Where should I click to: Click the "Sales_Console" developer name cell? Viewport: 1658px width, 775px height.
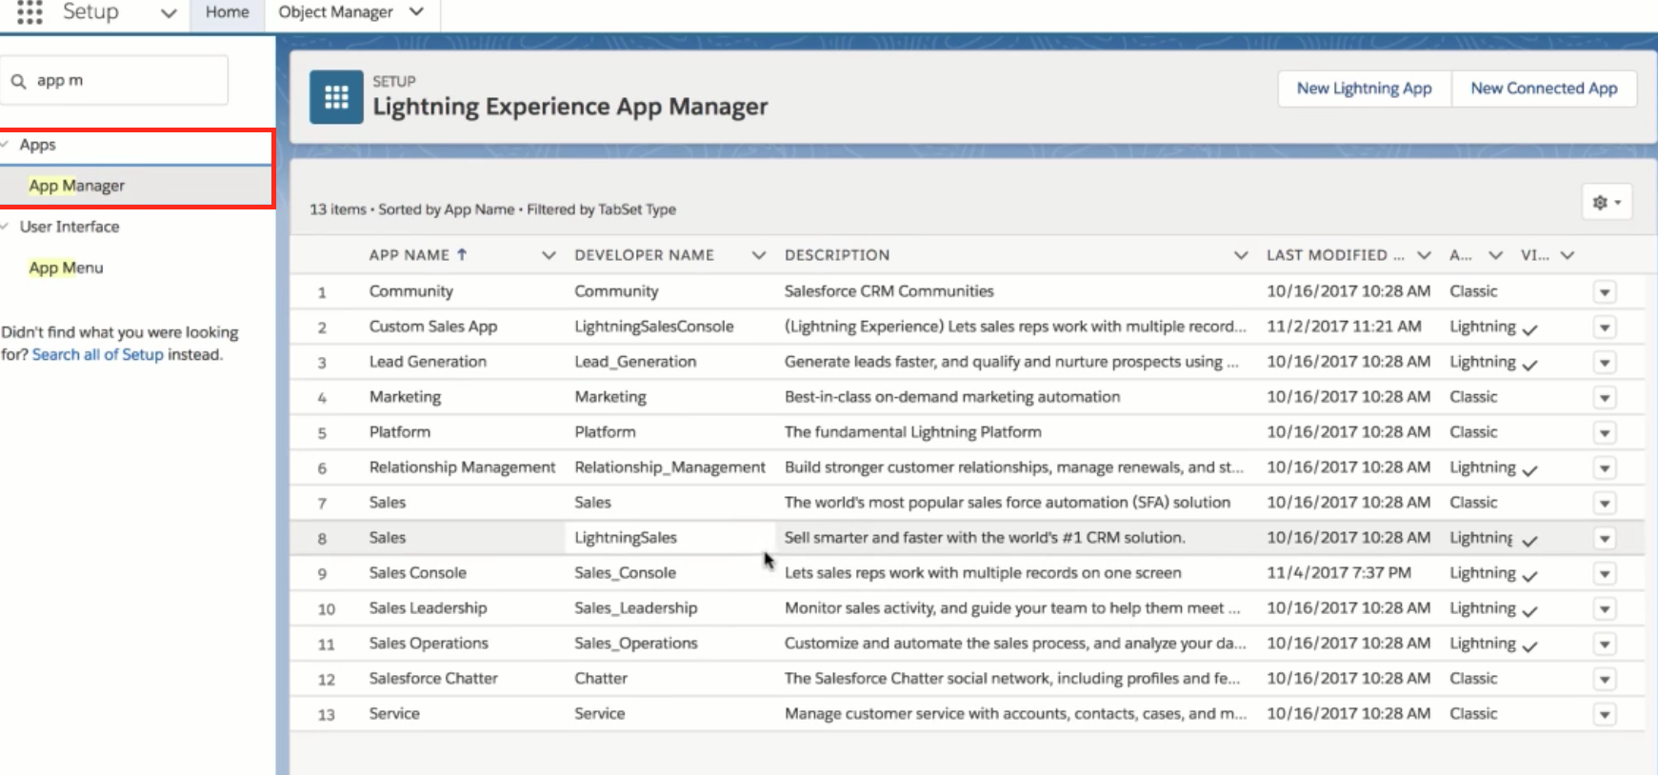pos(625,573)
